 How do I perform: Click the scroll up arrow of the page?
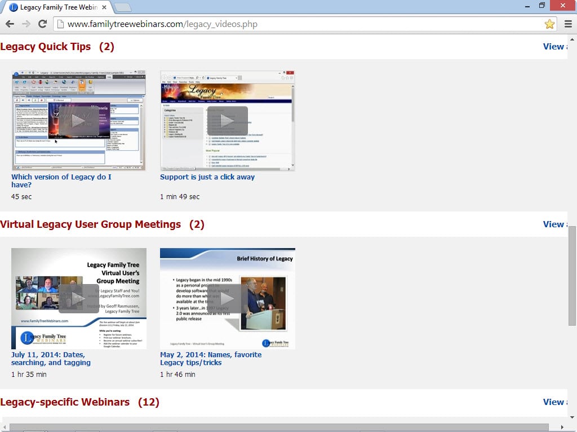[572, 39]
